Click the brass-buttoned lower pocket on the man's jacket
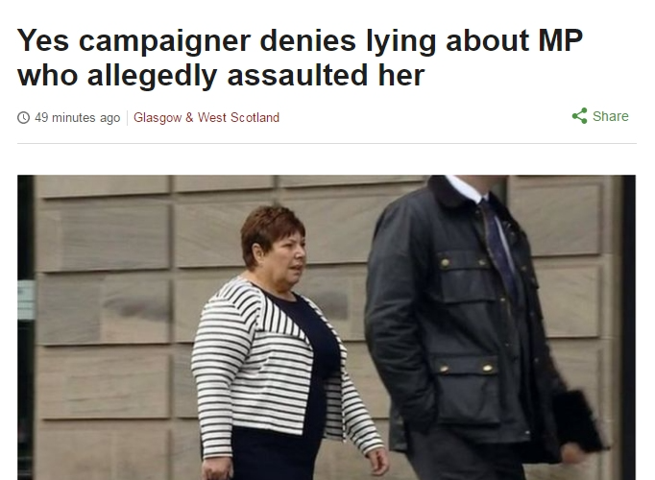 coord(466,389)
